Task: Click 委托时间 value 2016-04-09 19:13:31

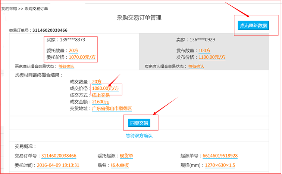Action: (58, 165)
